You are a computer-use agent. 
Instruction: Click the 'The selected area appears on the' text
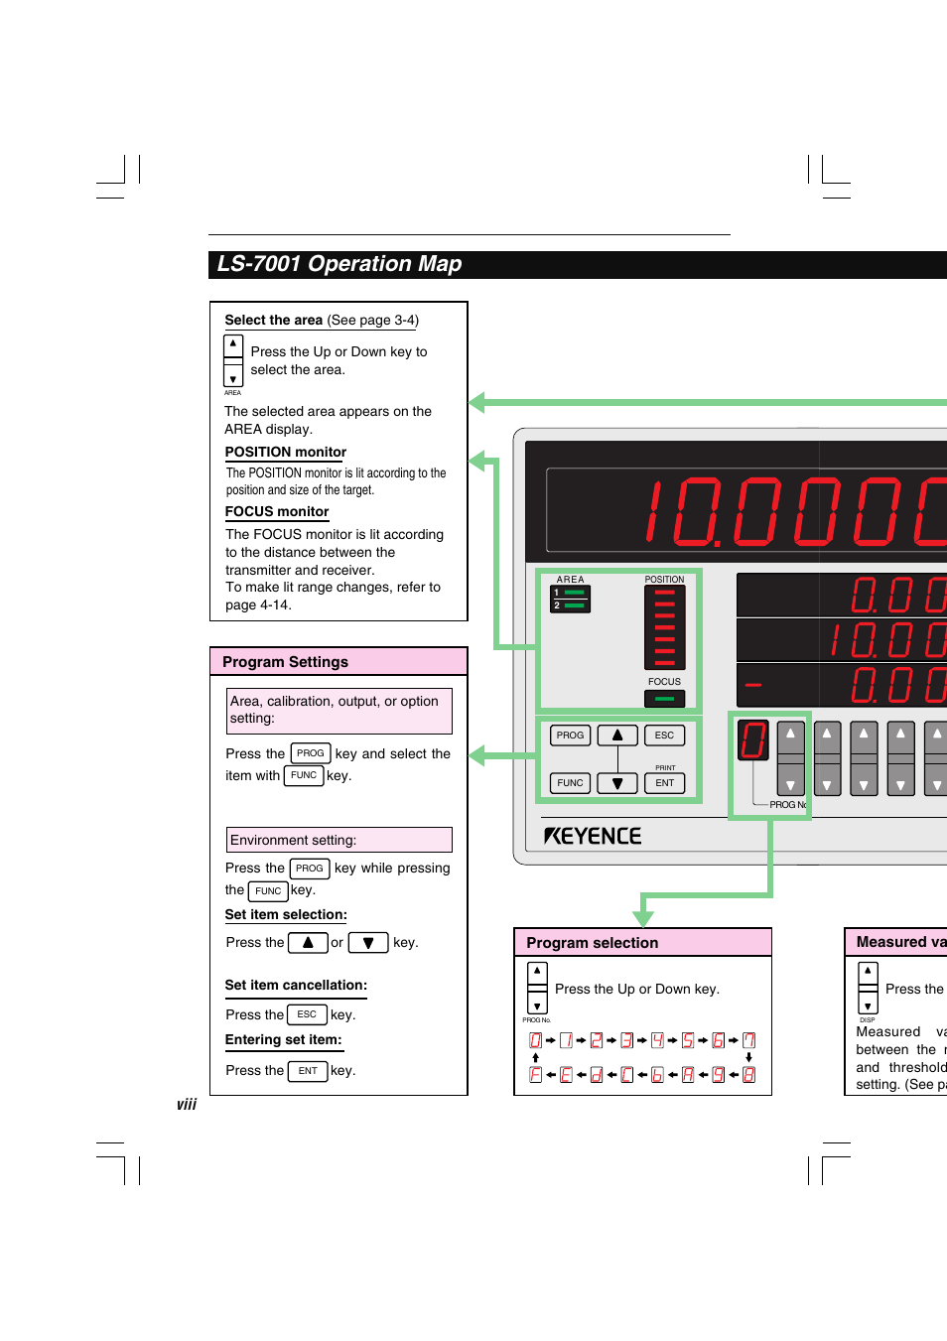[328, 412]
